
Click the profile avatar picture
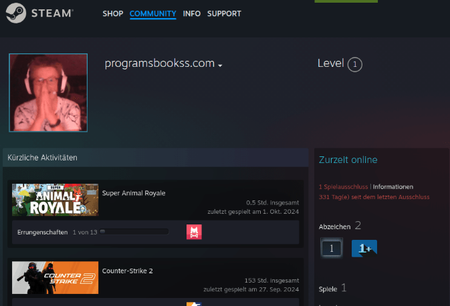coord(48,92)
